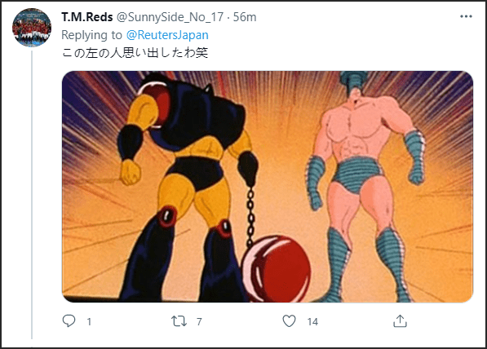
Task: Like the tweet with the heart icon
Action: click(x=289, y=321)
